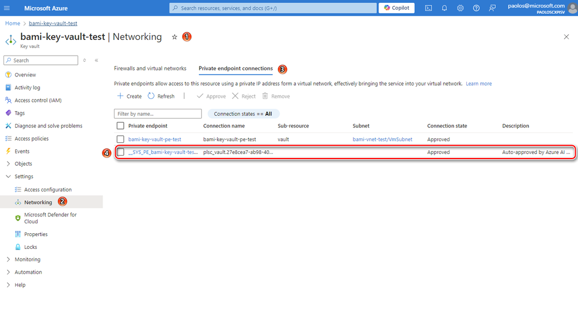Open the __SYS_PE_bami-key-vault-tes... endpoint link
Image resolution: width=578 pixels, height=331 pixels.
click(x=163, y=152)
